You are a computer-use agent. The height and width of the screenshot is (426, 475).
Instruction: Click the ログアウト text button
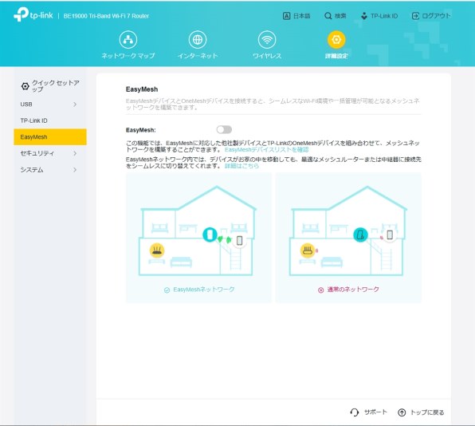coord(436,16)
